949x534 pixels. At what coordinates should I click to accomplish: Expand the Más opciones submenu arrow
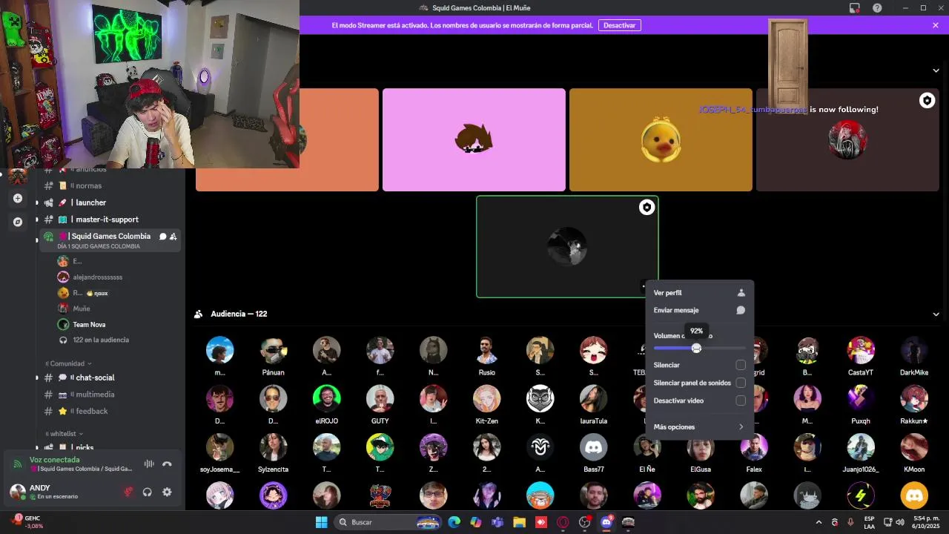click(x=741, y=427)
